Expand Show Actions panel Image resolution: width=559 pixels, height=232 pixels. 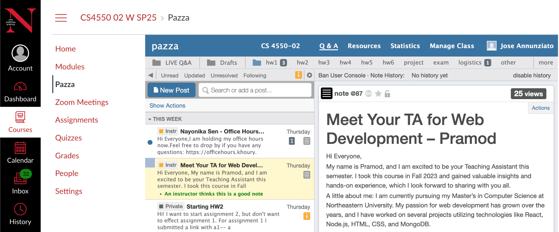point(167,105)
